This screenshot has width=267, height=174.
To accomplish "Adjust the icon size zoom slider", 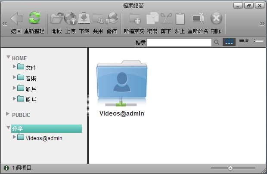I will tap(230, 168).
